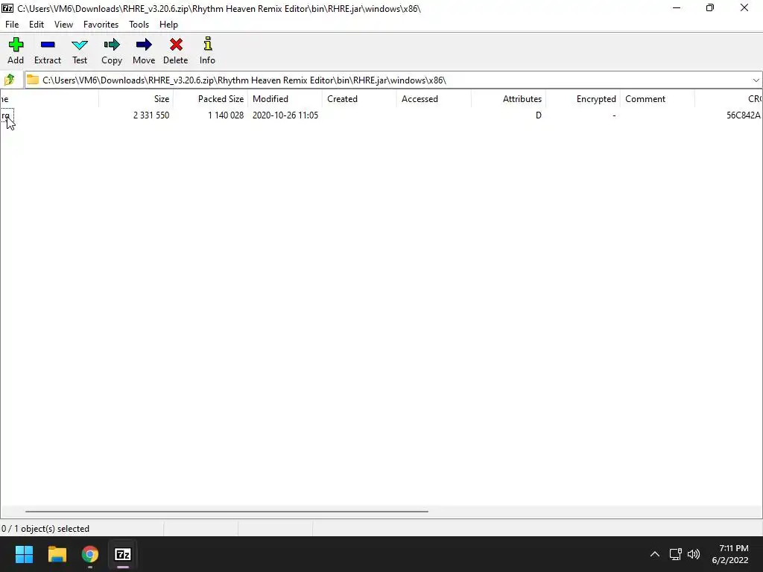
Task: Click the attribute value D
Action: click(538, 115)
